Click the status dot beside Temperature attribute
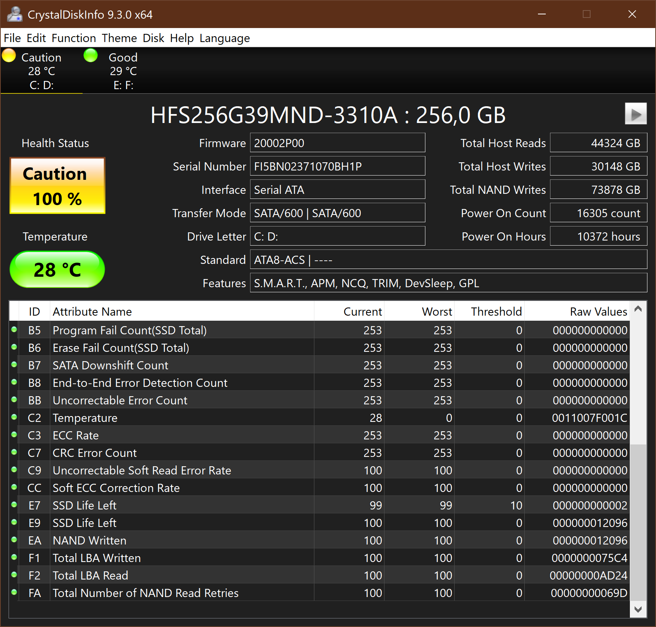Image resolution: width=656 pixels, height=627 pixels. point(14,417)
